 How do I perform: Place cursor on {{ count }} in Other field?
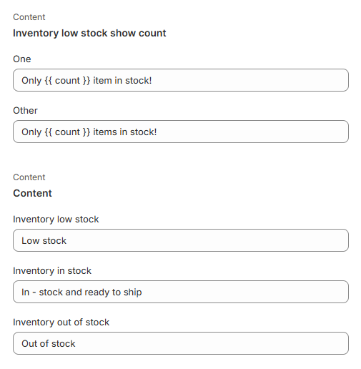tap(67, 132)
